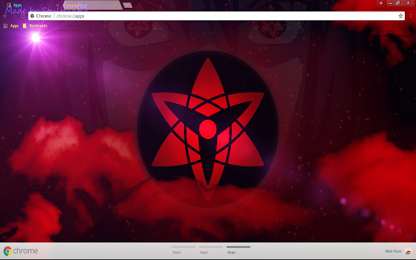Open Apps shortcut in the bookmarks bar
The height and width of the screenshot is (260, 416).
[11, 26]
